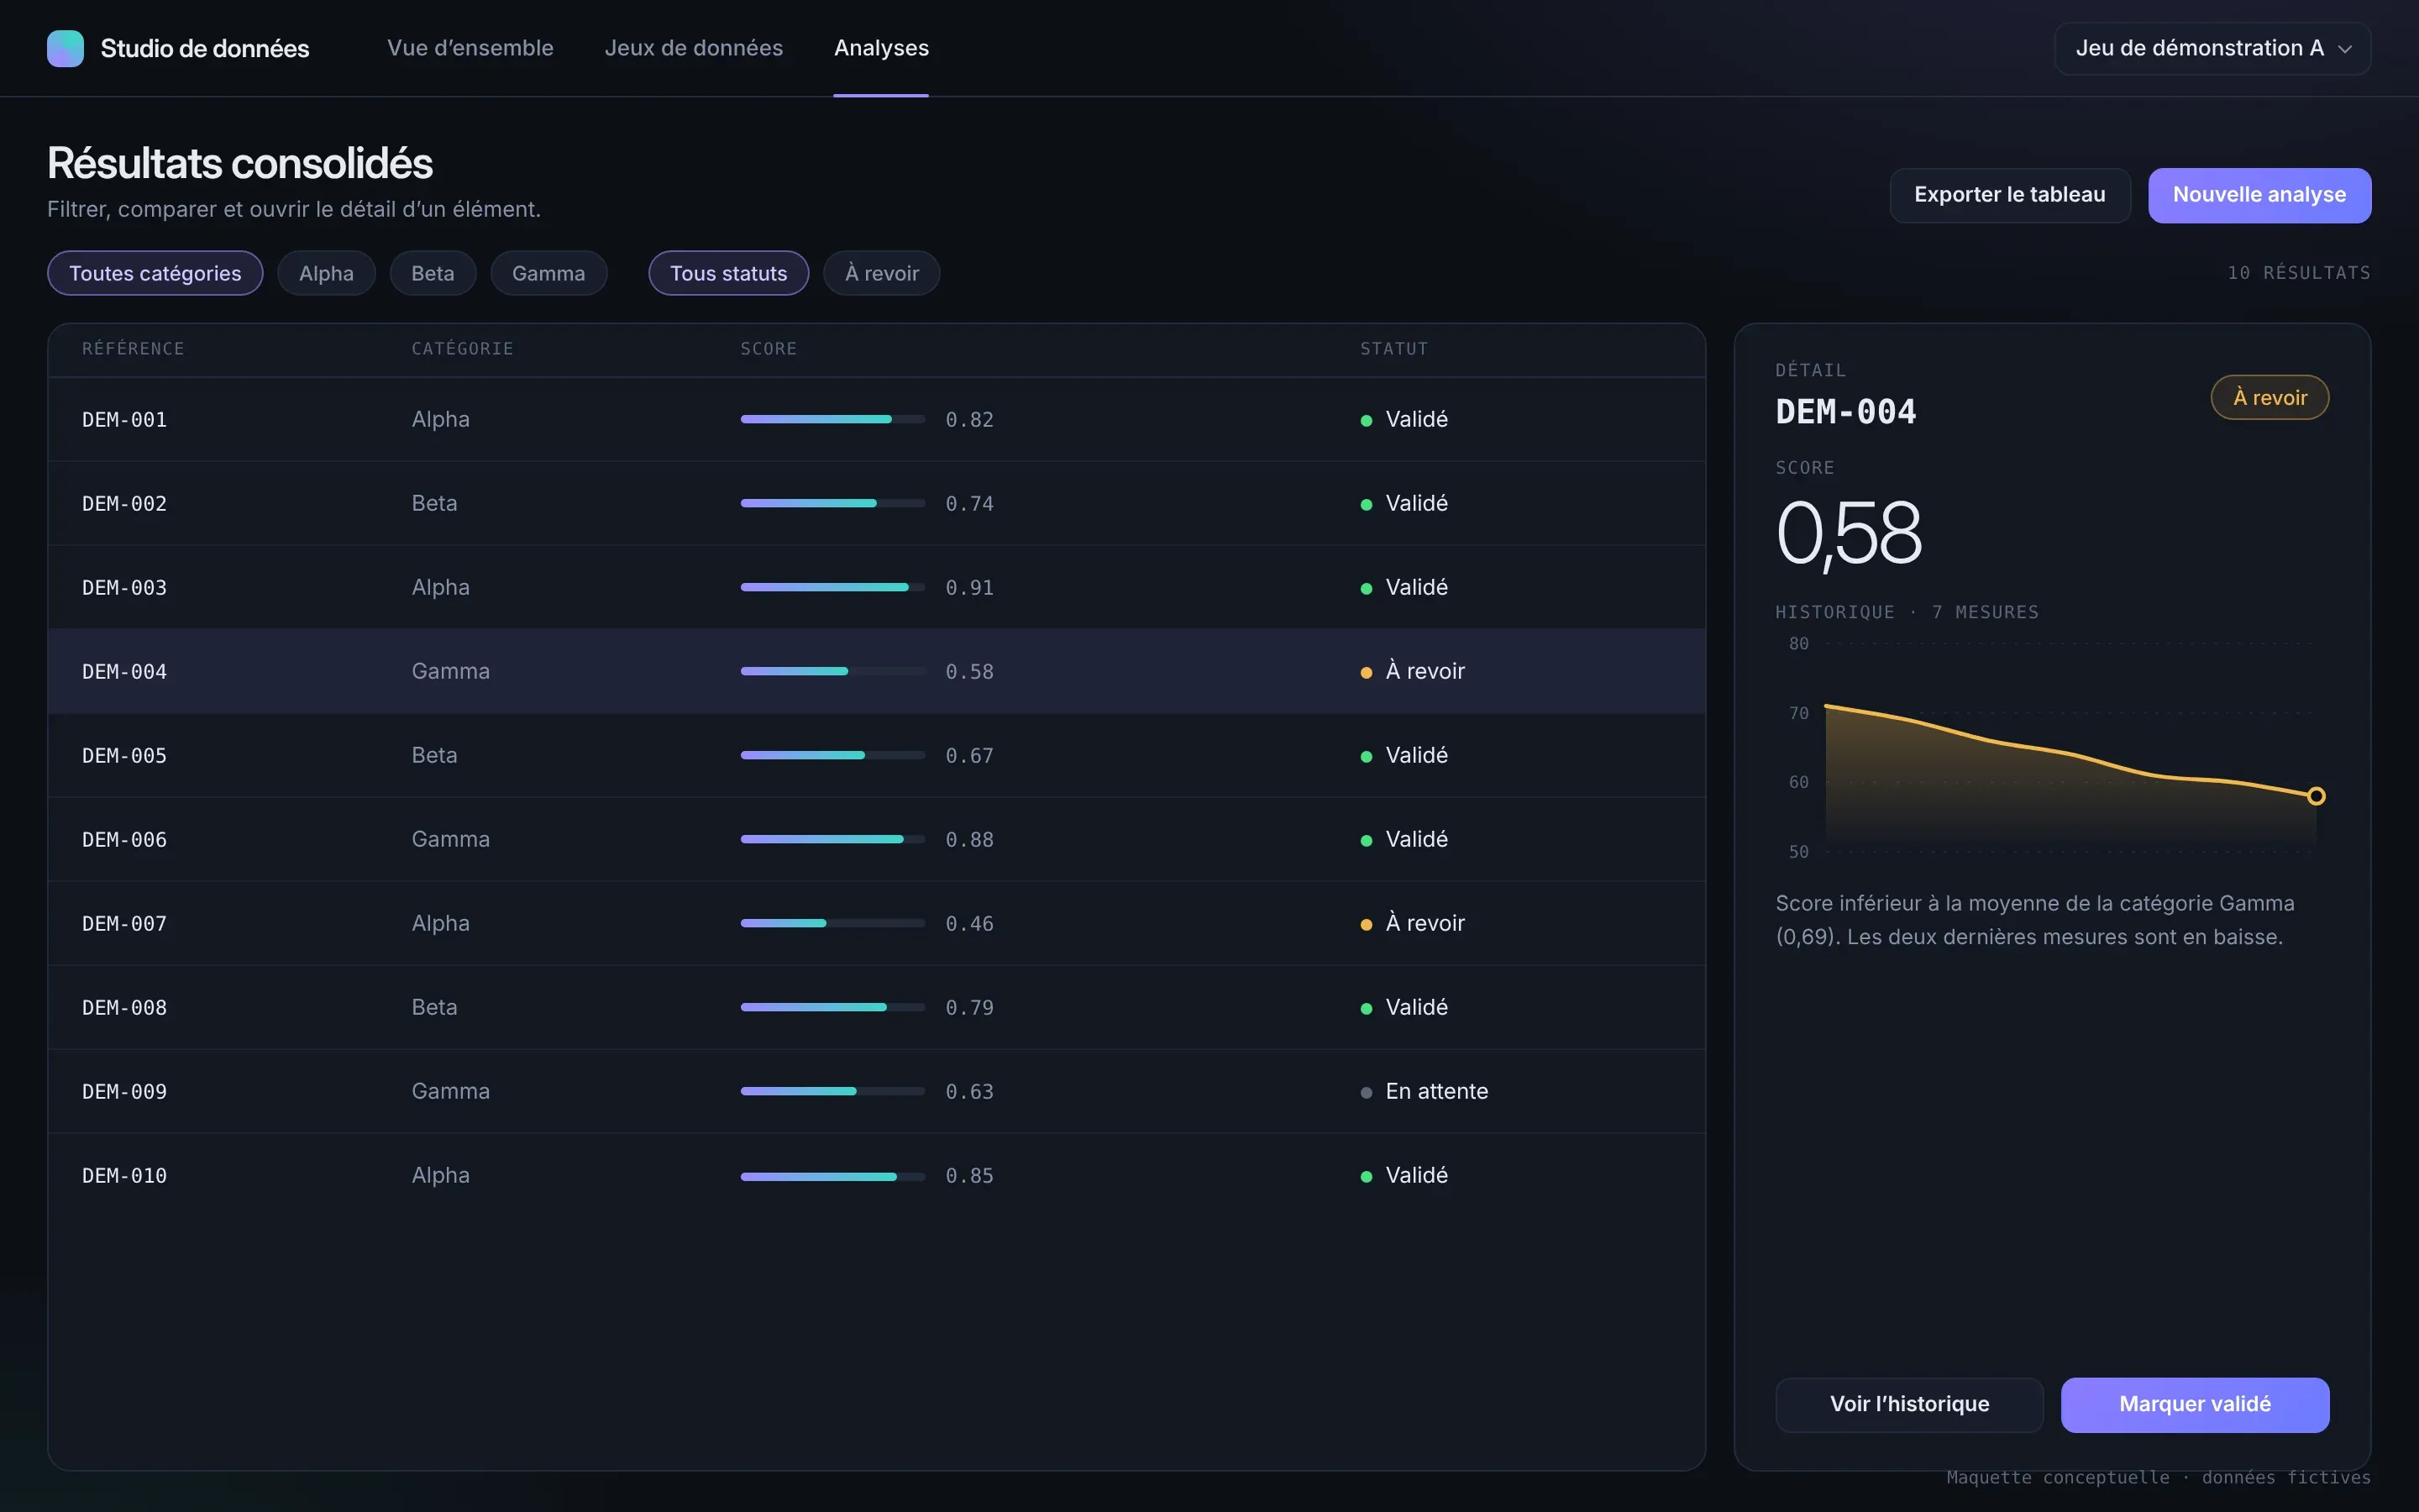Click the last data point on historique chart
Screen dimensions: 2419x1512
coord(2315,796)
